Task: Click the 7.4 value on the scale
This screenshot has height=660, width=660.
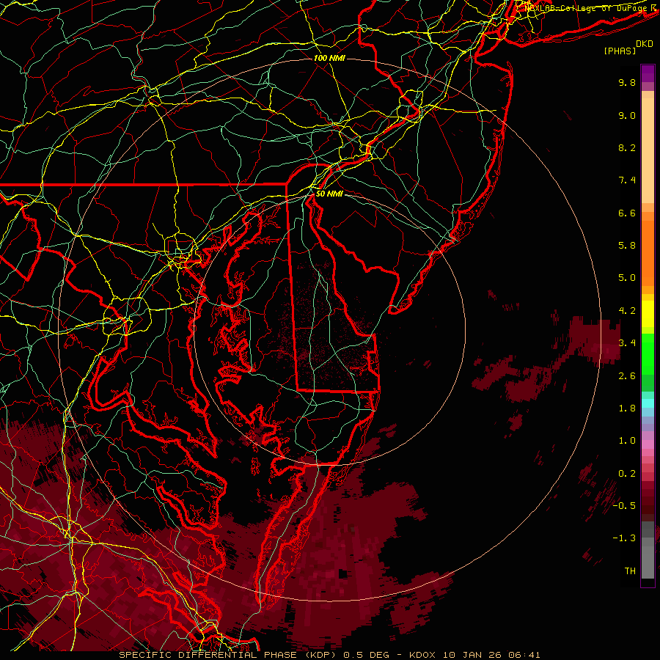Action: (627, 180)
